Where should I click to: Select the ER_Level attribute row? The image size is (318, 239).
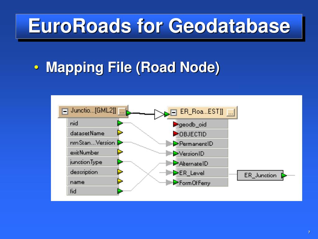click(202, 173)
